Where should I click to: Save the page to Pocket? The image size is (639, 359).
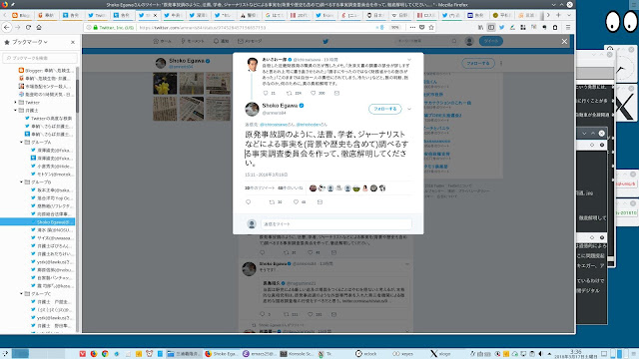pyautogui.click(x=421, y=27)
